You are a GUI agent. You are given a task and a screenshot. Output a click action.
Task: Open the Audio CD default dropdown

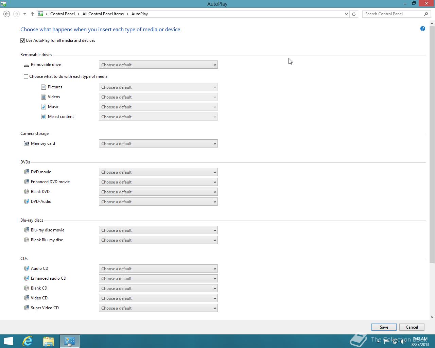point(158,268)
